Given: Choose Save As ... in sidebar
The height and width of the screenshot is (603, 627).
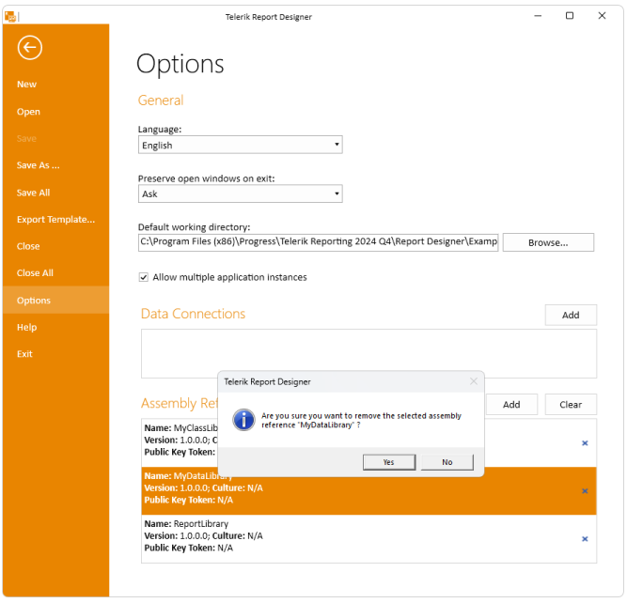Looking at the screenshot, I should pos(38,165).
